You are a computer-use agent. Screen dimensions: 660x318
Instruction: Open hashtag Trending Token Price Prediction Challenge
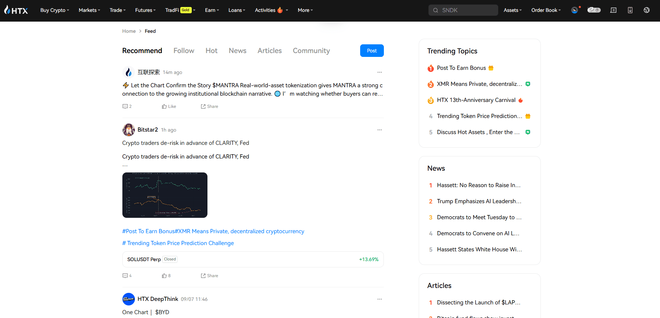(178, 243)
